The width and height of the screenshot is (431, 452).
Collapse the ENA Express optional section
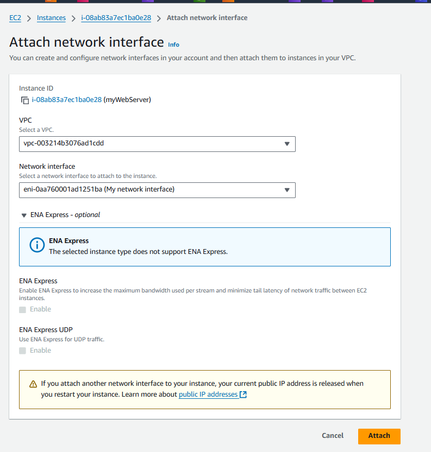click(x=24, y=215)
